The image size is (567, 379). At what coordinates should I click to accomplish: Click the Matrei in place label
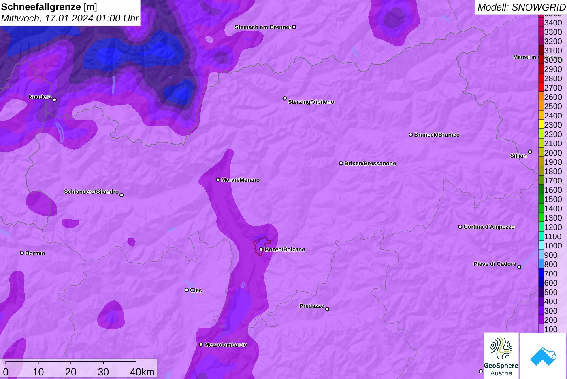click(524, 57)
